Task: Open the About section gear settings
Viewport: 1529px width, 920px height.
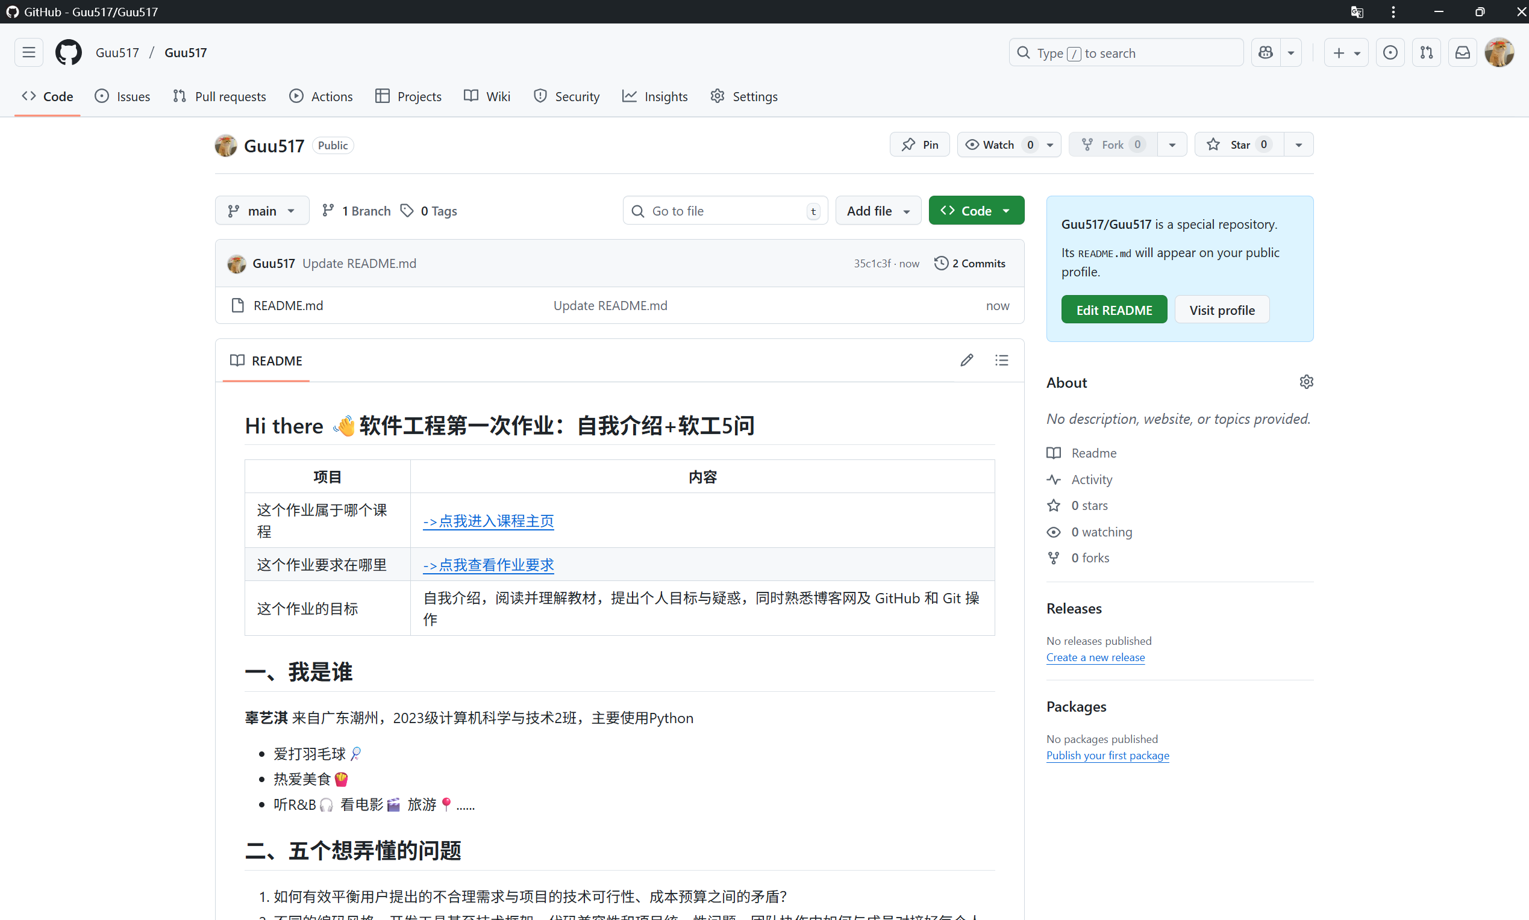Action: (x=1305, y=382)
